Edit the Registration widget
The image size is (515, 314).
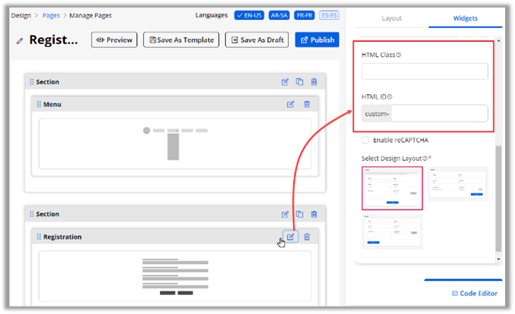pyautogui.click(x=290, y=237)
